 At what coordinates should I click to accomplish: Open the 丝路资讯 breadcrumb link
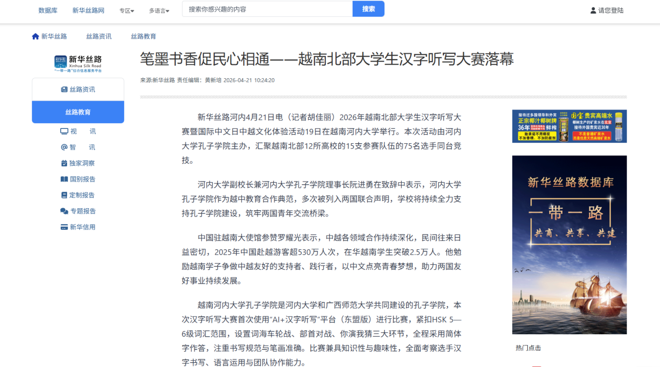(x=99, y=37)
